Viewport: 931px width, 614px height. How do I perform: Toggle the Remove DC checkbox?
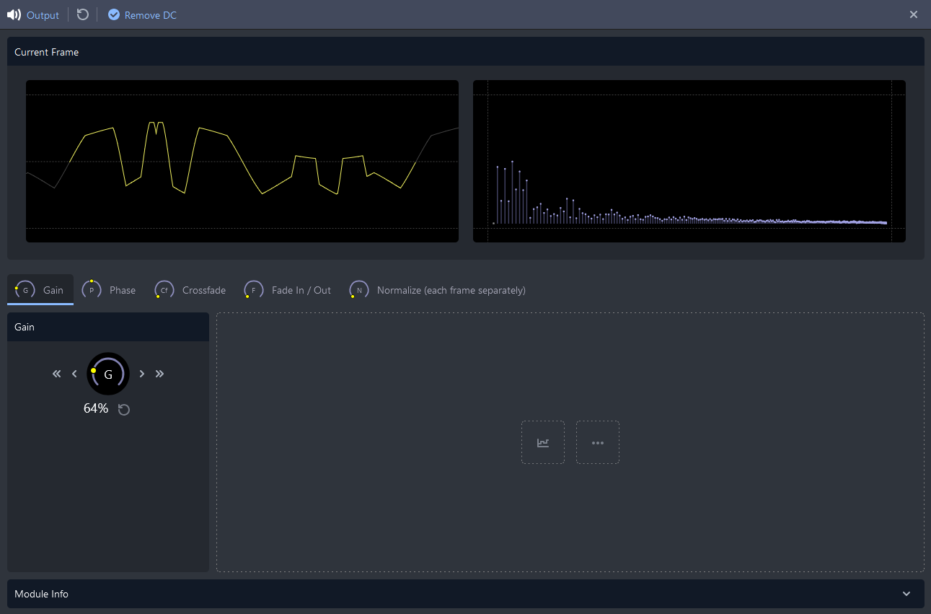114,14
